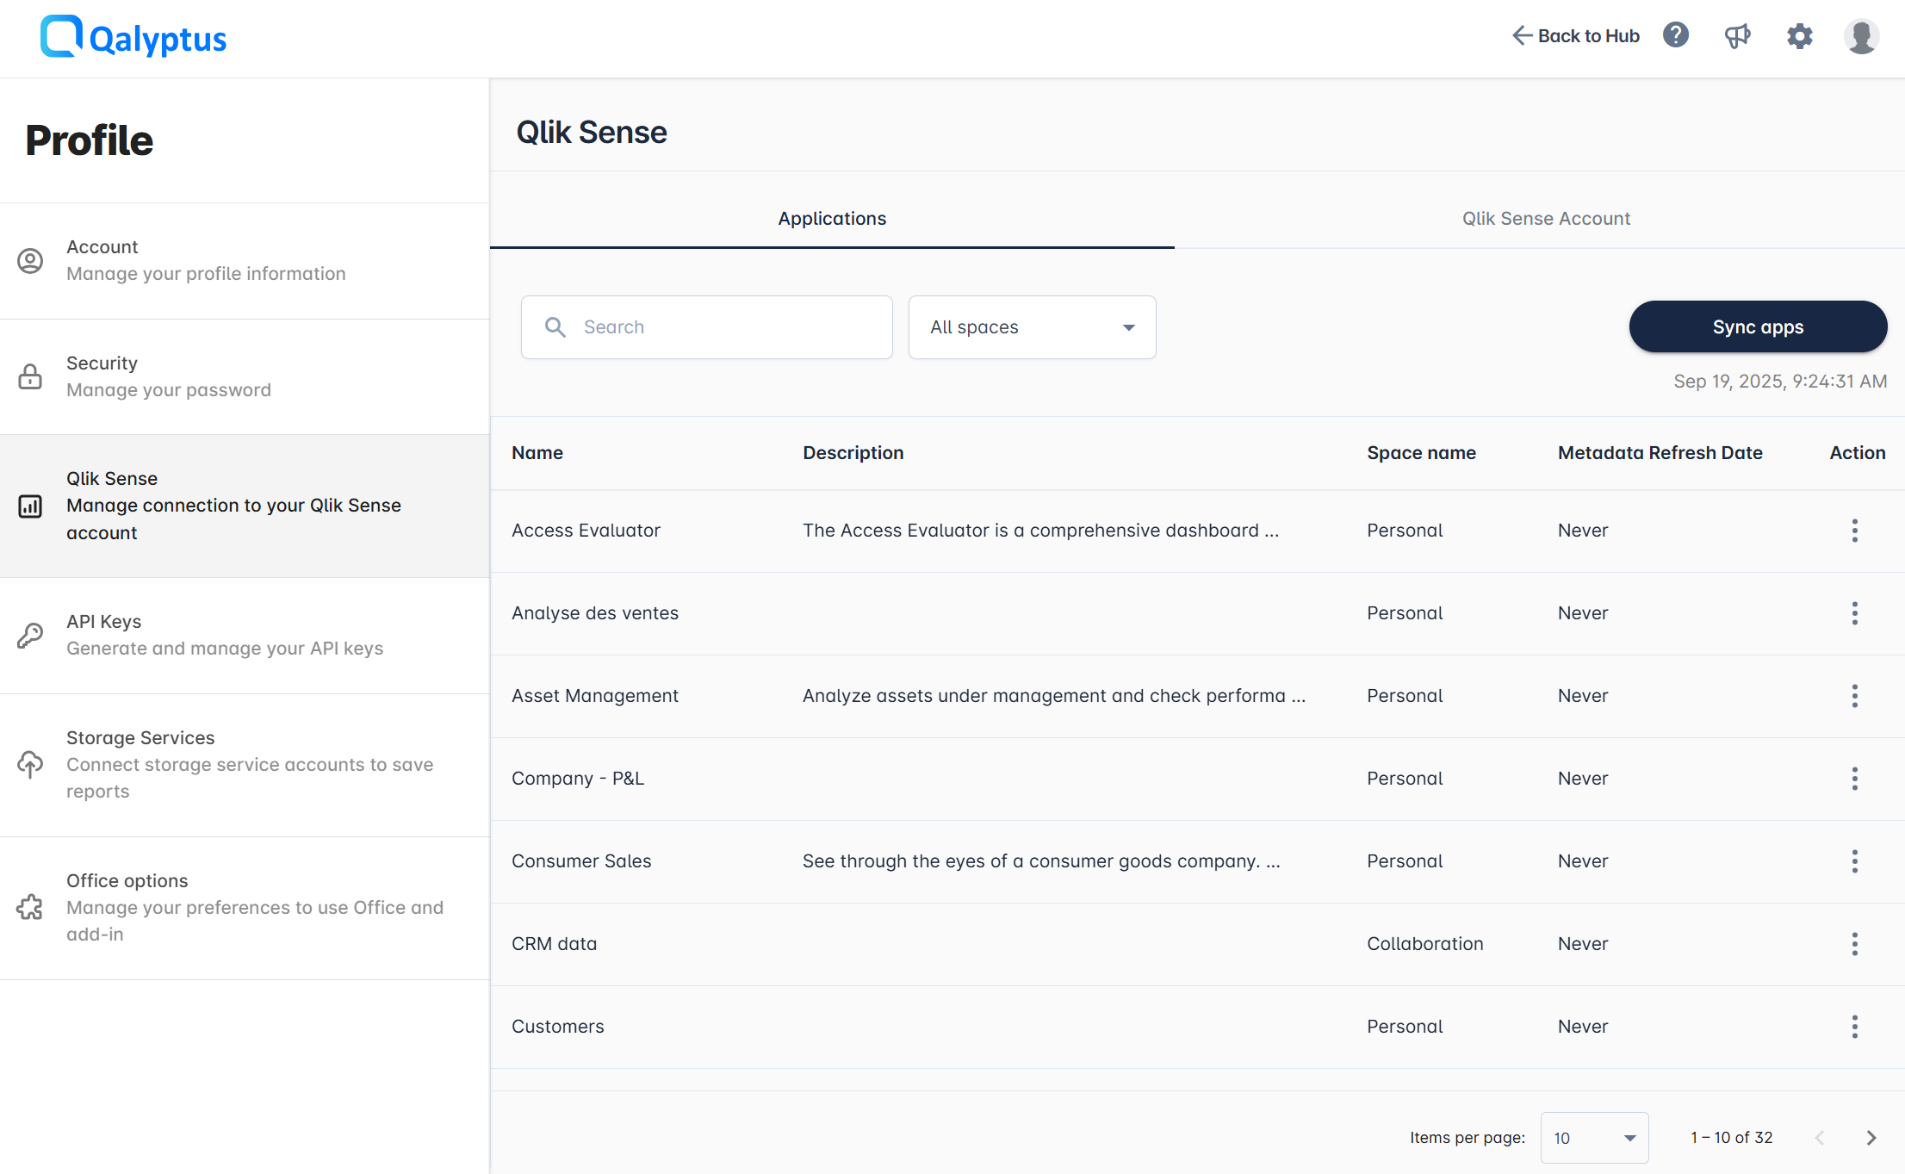Image resolution: width=1905 pixels, height=1174 pixels.
Task: Select the Office options puzzle icon
Action: 31,907
